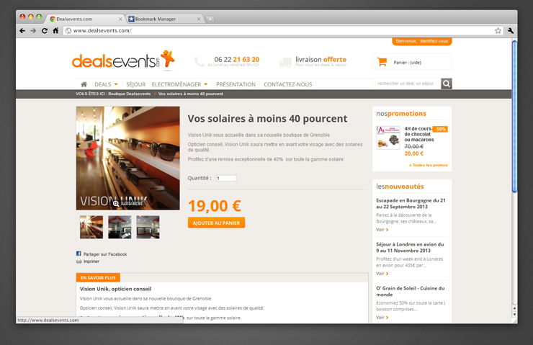Click the AJOUTER AU PANIER button
533x345 pixels.
pos(216,223)
